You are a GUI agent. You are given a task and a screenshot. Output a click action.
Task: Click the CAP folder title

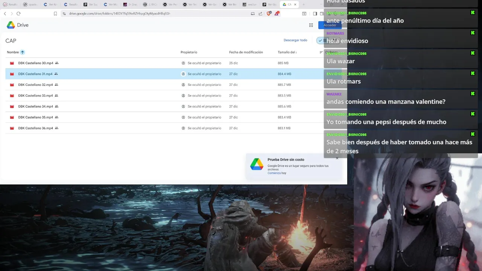click(x=11, y=41)
